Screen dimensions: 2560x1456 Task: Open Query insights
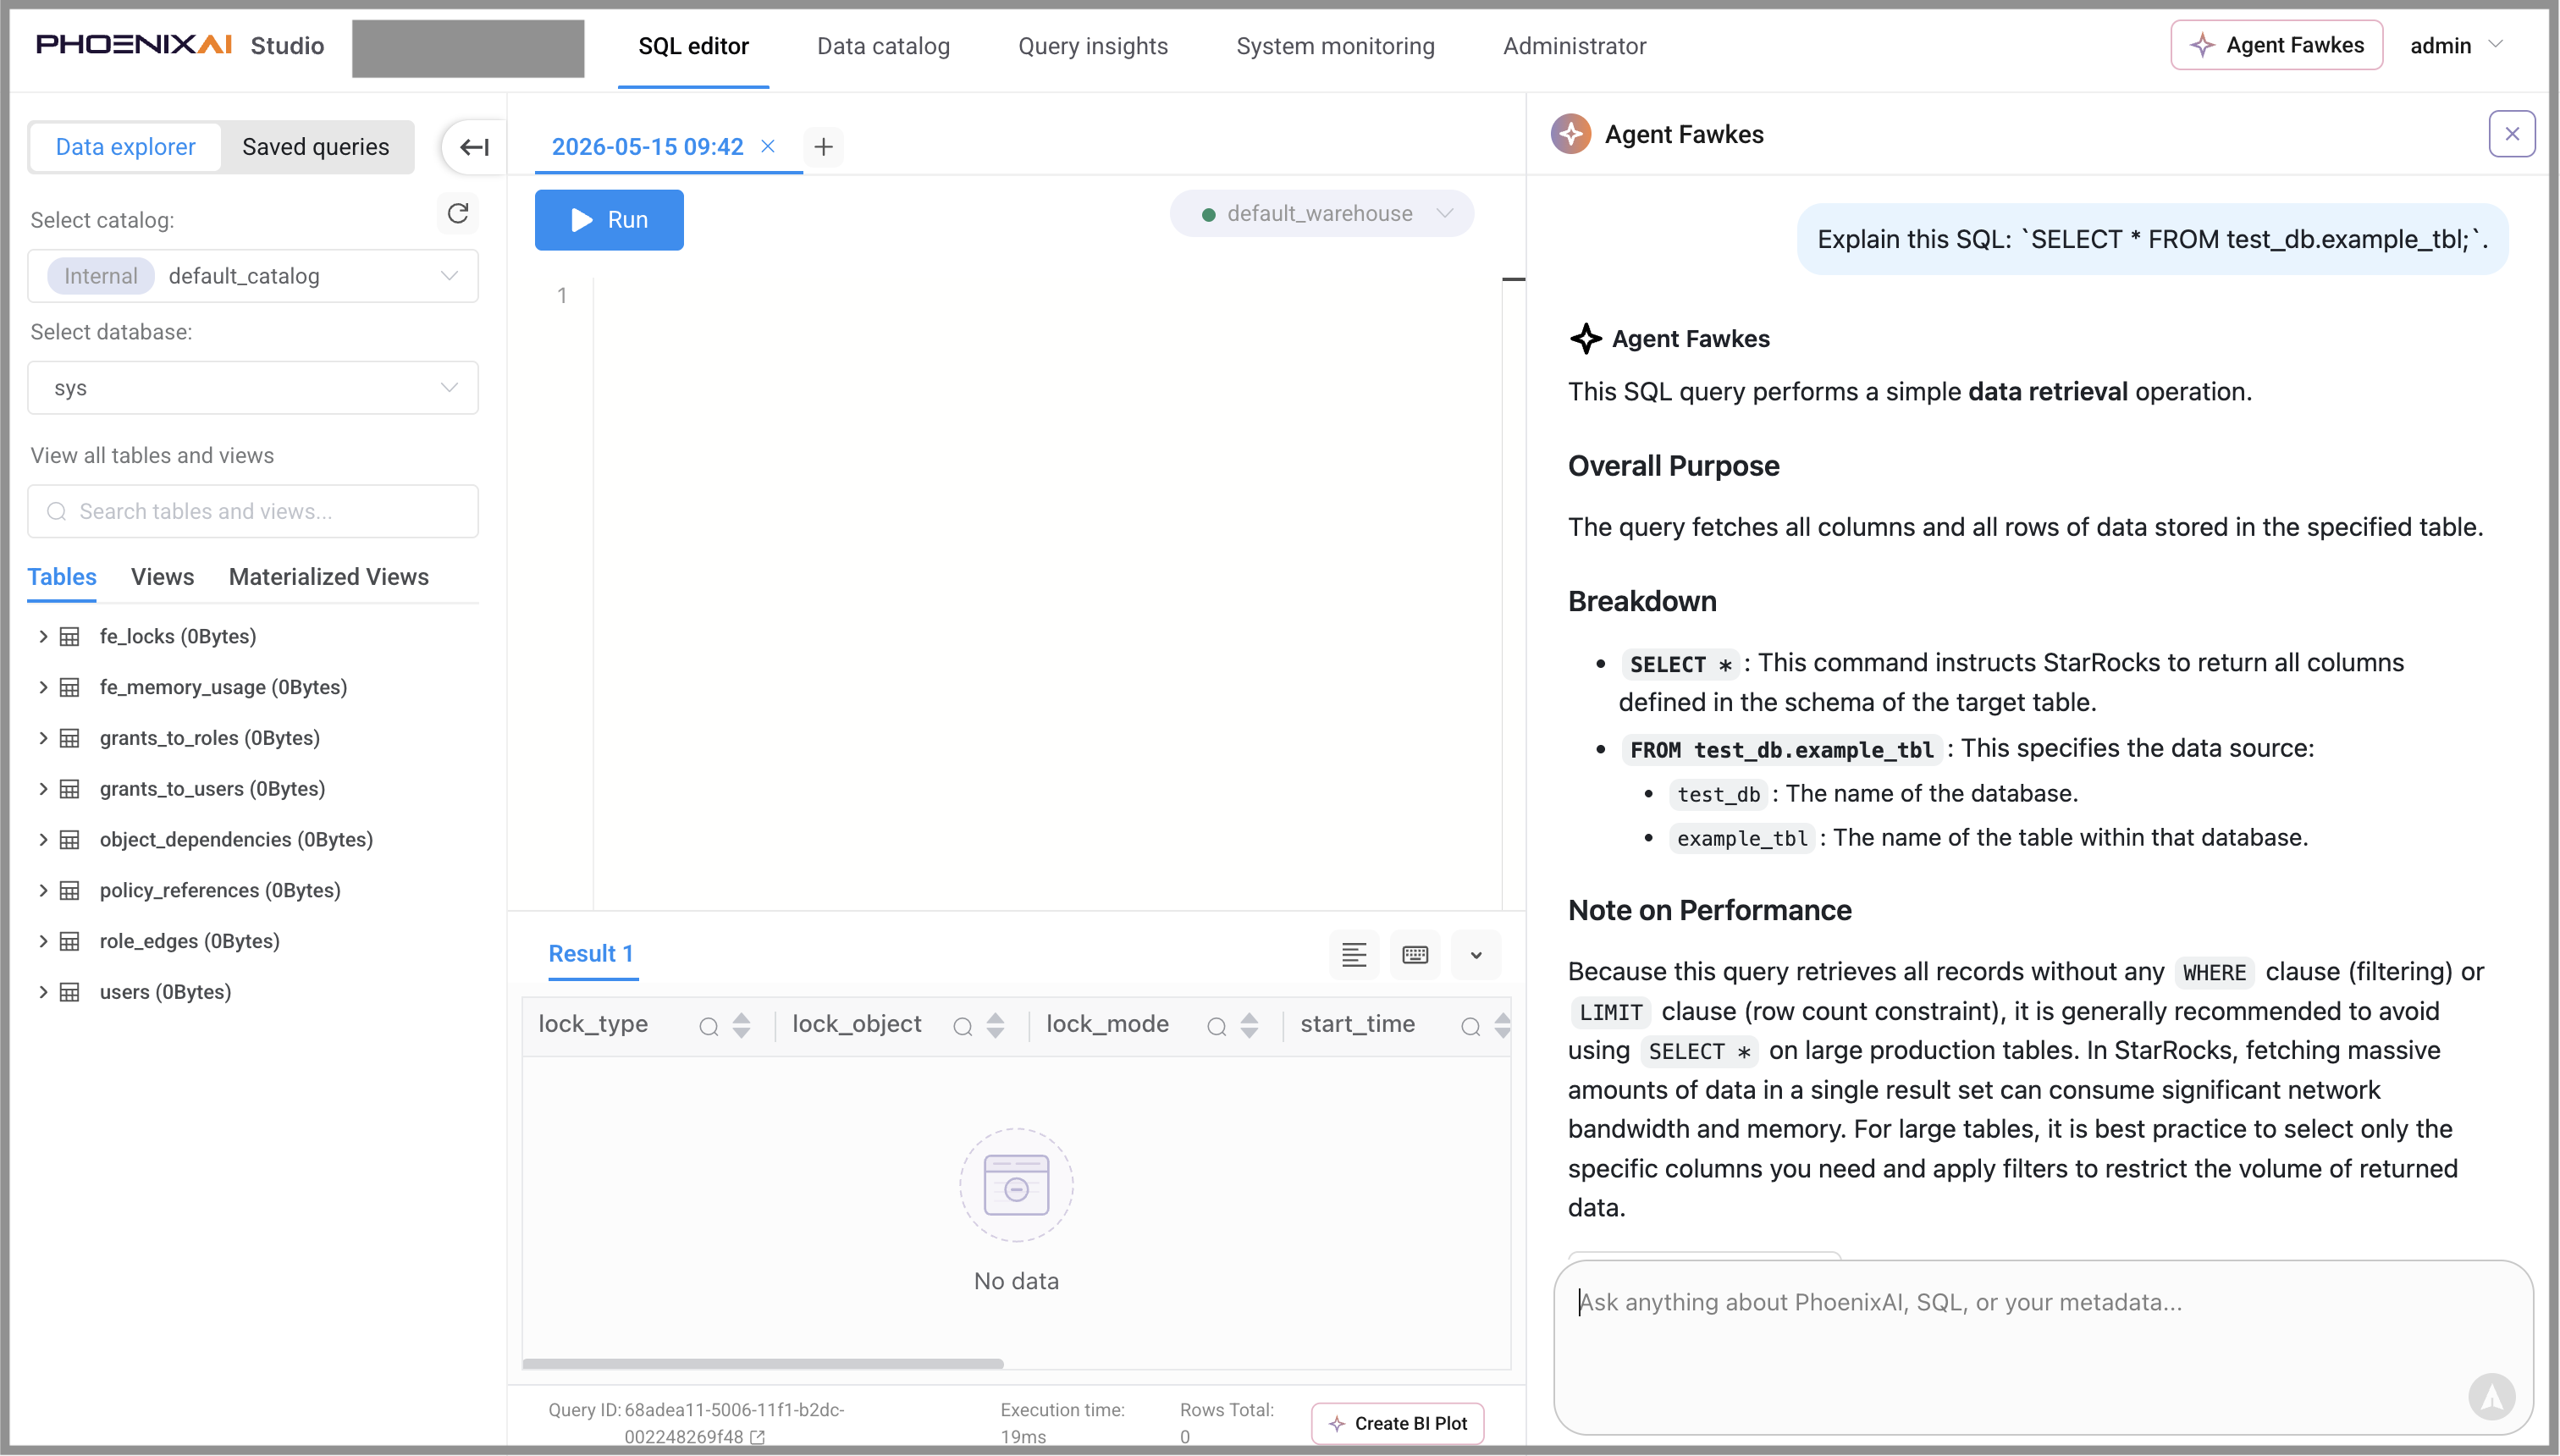[x=1093, y=46]
